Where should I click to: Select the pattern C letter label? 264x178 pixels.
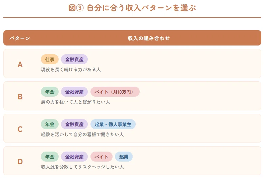pyautogui.click(x=20, y=129)
